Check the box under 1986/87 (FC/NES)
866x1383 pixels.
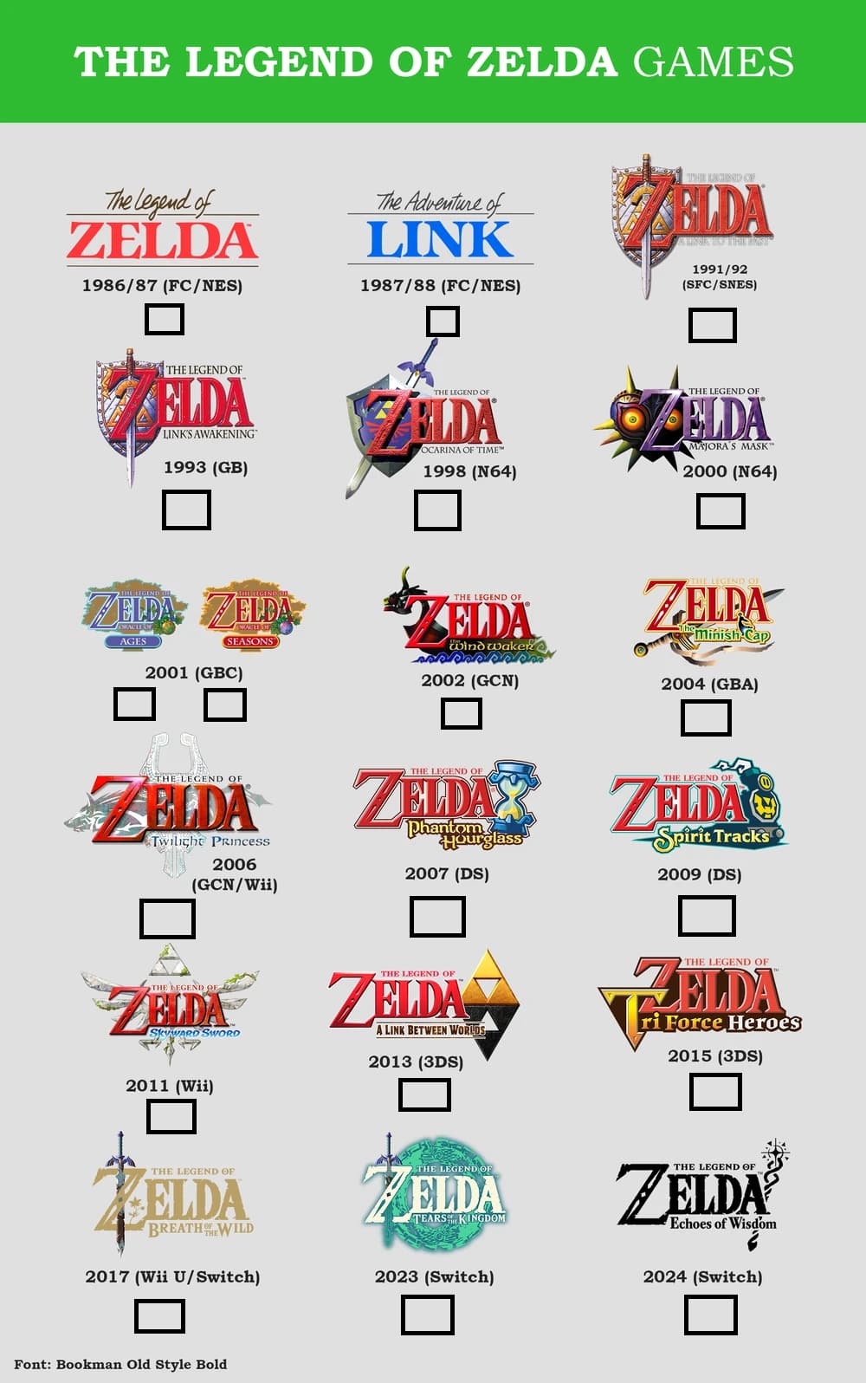165,319
